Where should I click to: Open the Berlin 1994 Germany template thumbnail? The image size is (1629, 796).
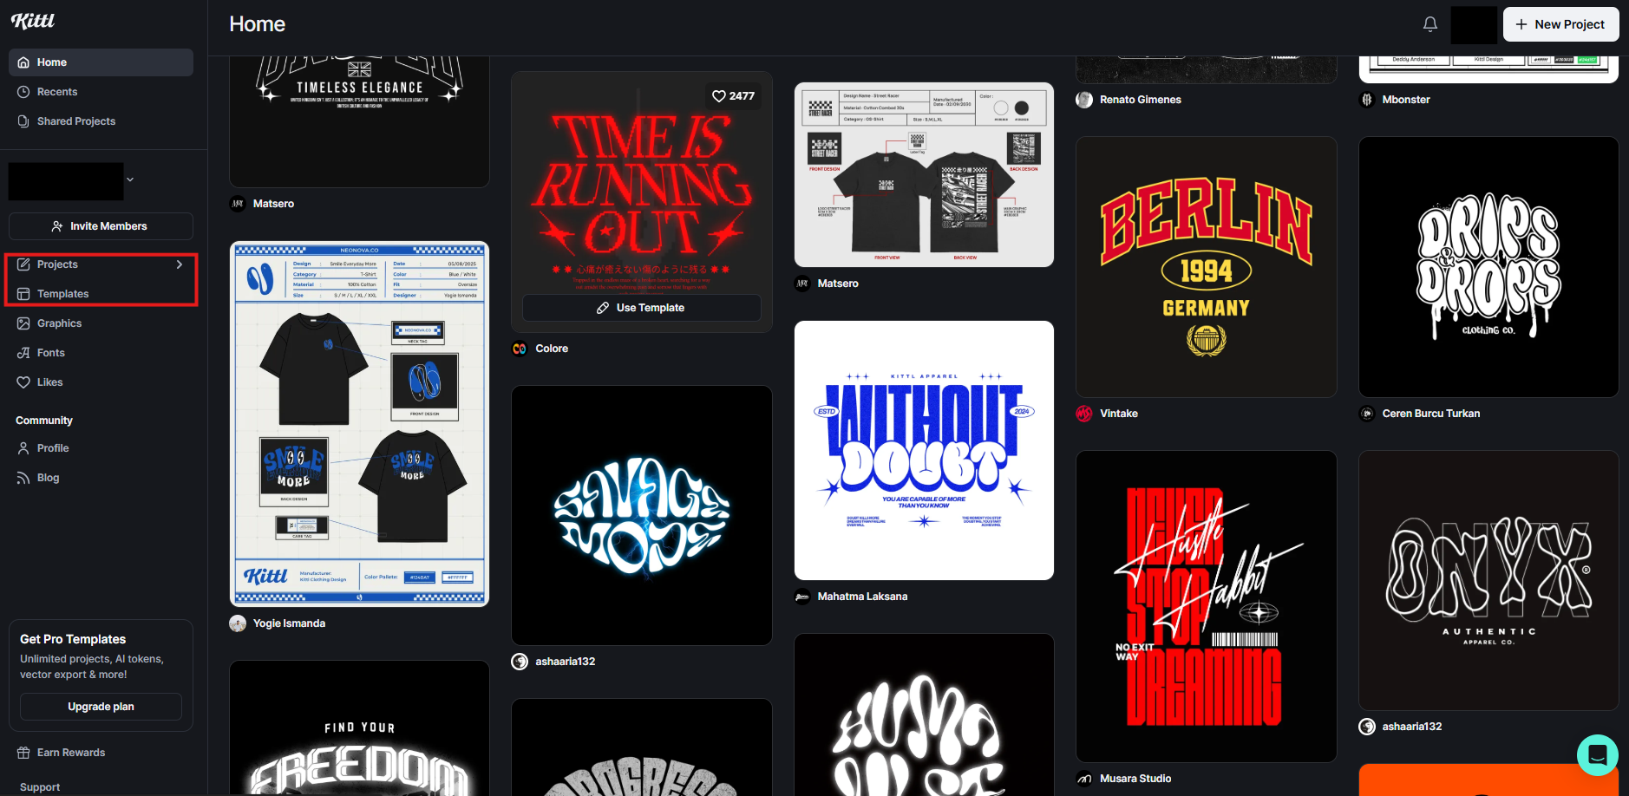pos(1206,267)
